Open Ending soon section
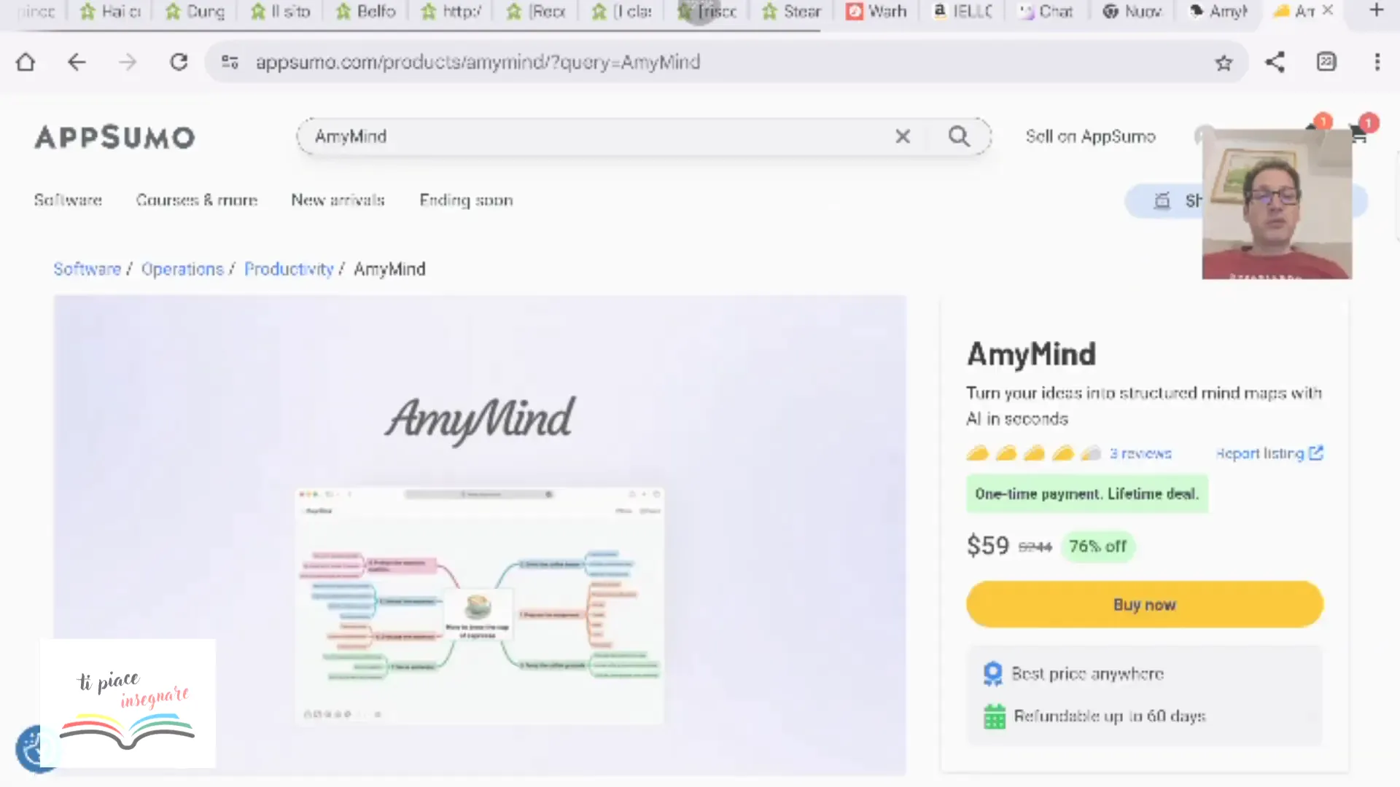 click(466, 200)
